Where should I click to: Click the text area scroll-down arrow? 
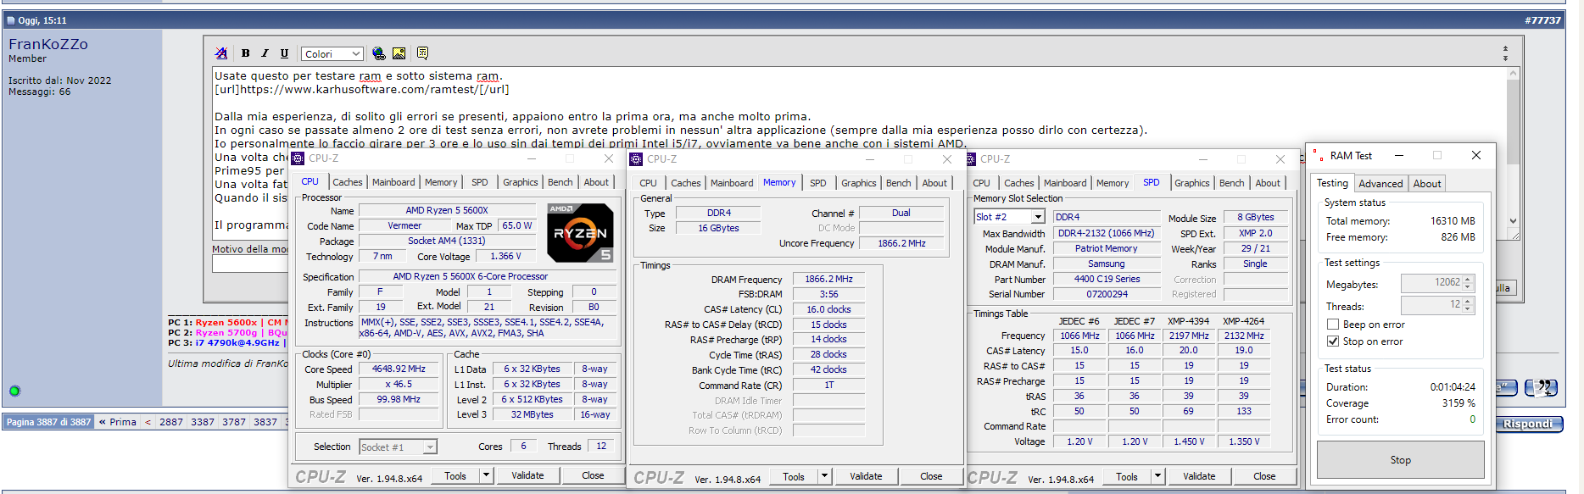[1513, 221]
